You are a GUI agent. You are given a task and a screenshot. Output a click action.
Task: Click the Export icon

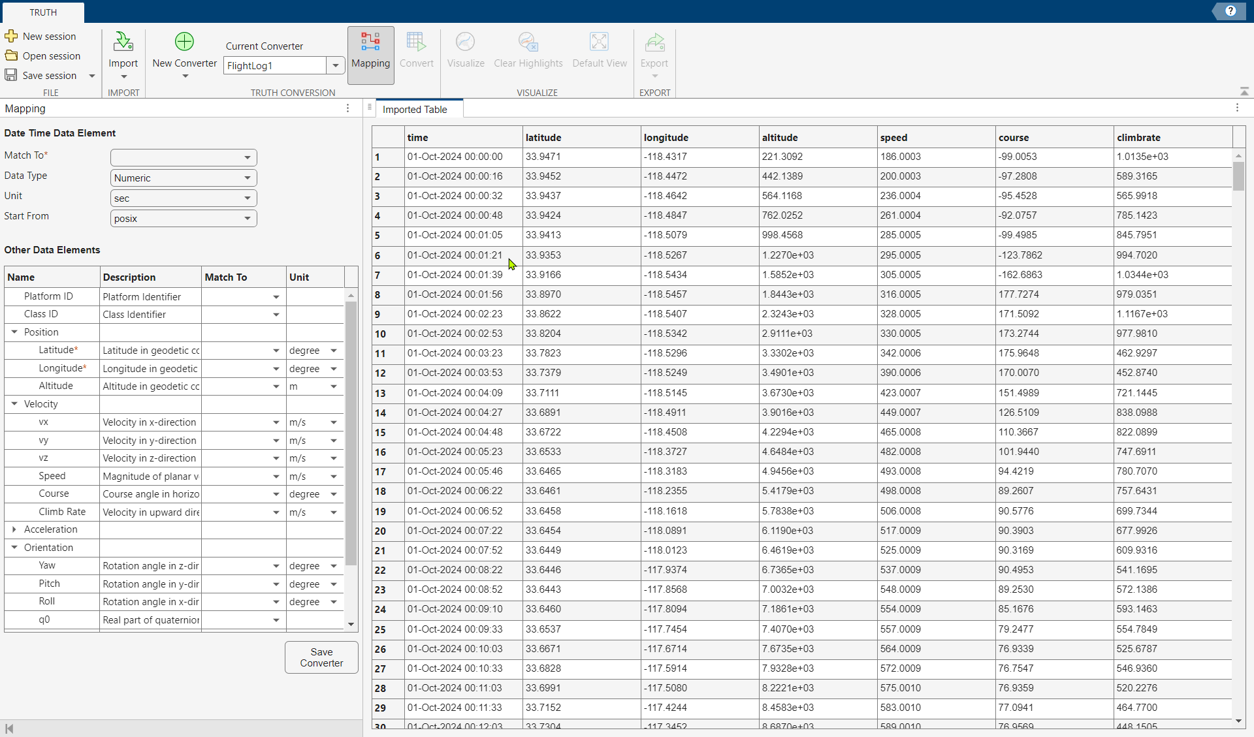point(654,43)
